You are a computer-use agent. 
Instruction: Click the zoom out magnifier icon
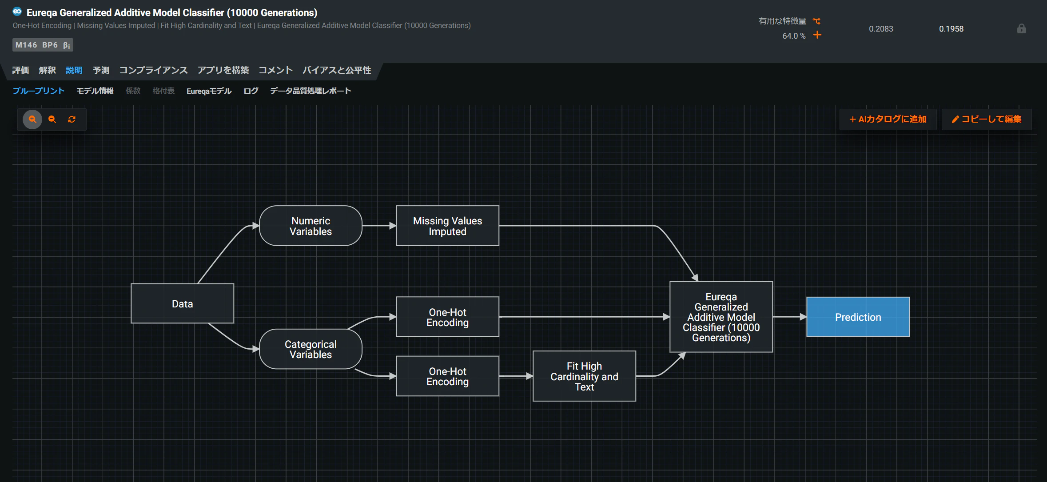(x=52, y=119)
